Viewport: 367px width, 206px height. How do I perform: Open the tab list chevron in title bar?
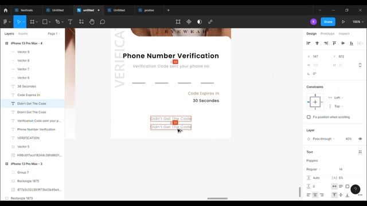(x=320, y=10)
